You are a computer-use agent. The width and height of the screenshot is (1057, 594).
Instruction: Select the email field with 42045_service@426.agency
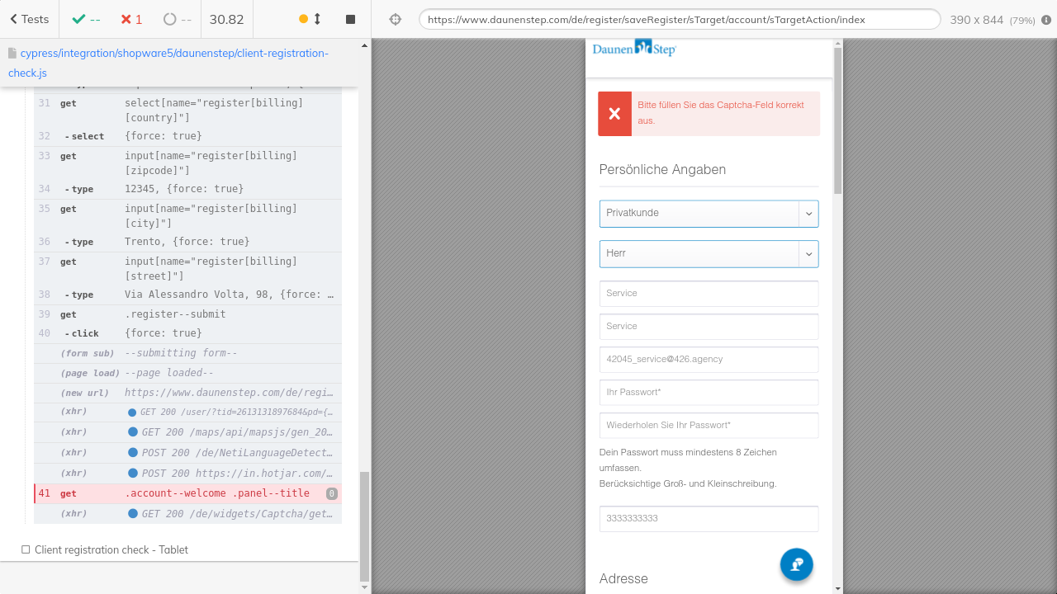tap(709, 360)
